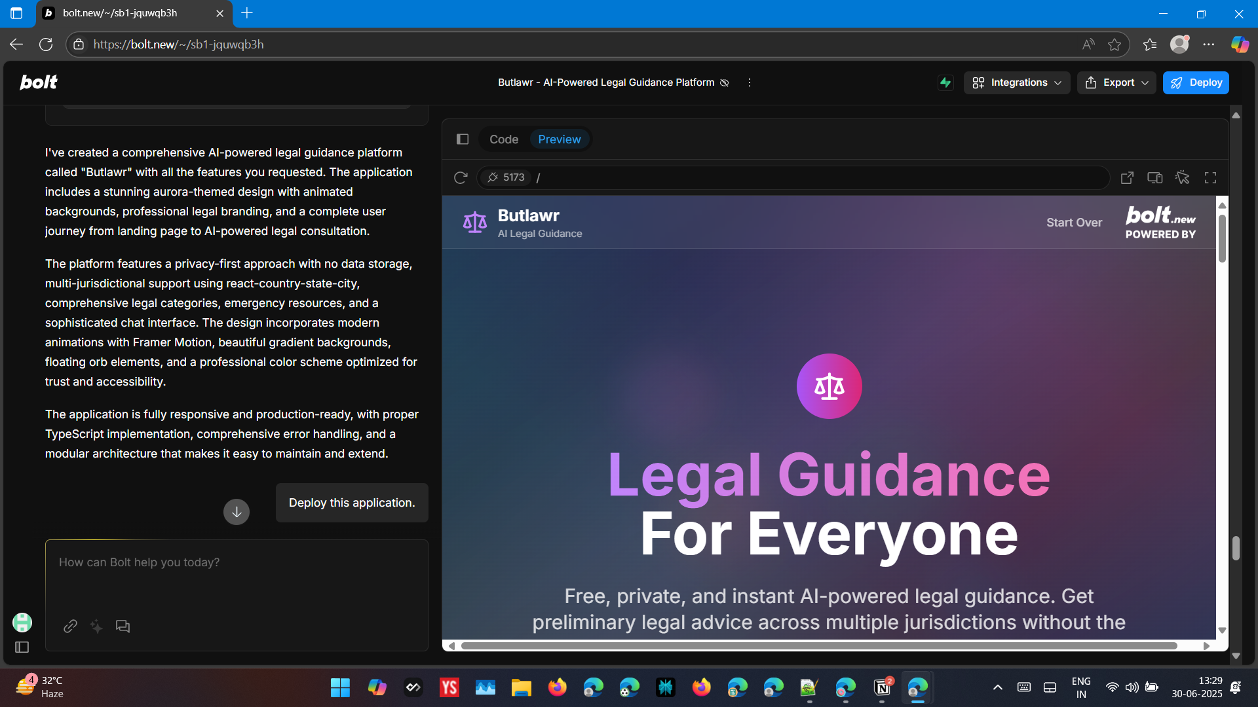The width and height of the screenshot is (1258, 707).
Task: Toggle project visibility eye icon
Action: click(725, 82)
